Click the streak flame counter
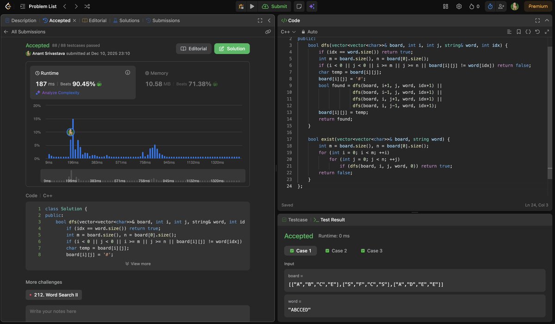This screenshot has width=555, height=324. click(x=474, y=6)
